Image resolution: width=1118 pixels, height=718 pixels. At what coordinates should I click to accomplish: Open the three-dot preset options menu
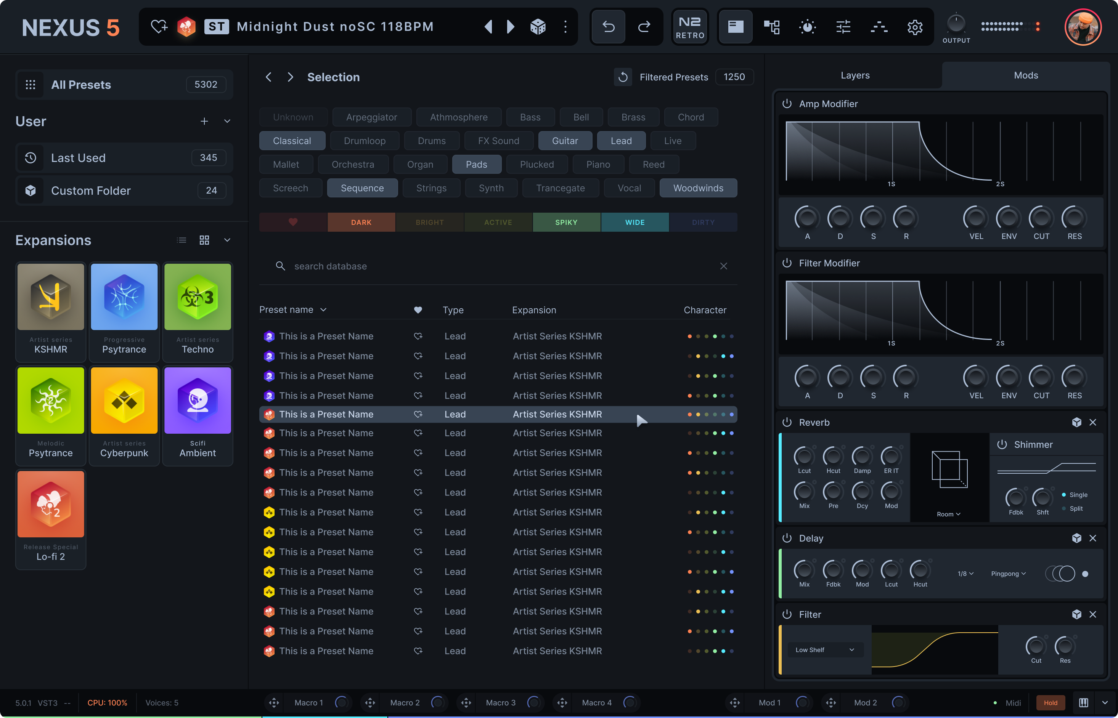(565, 27)
